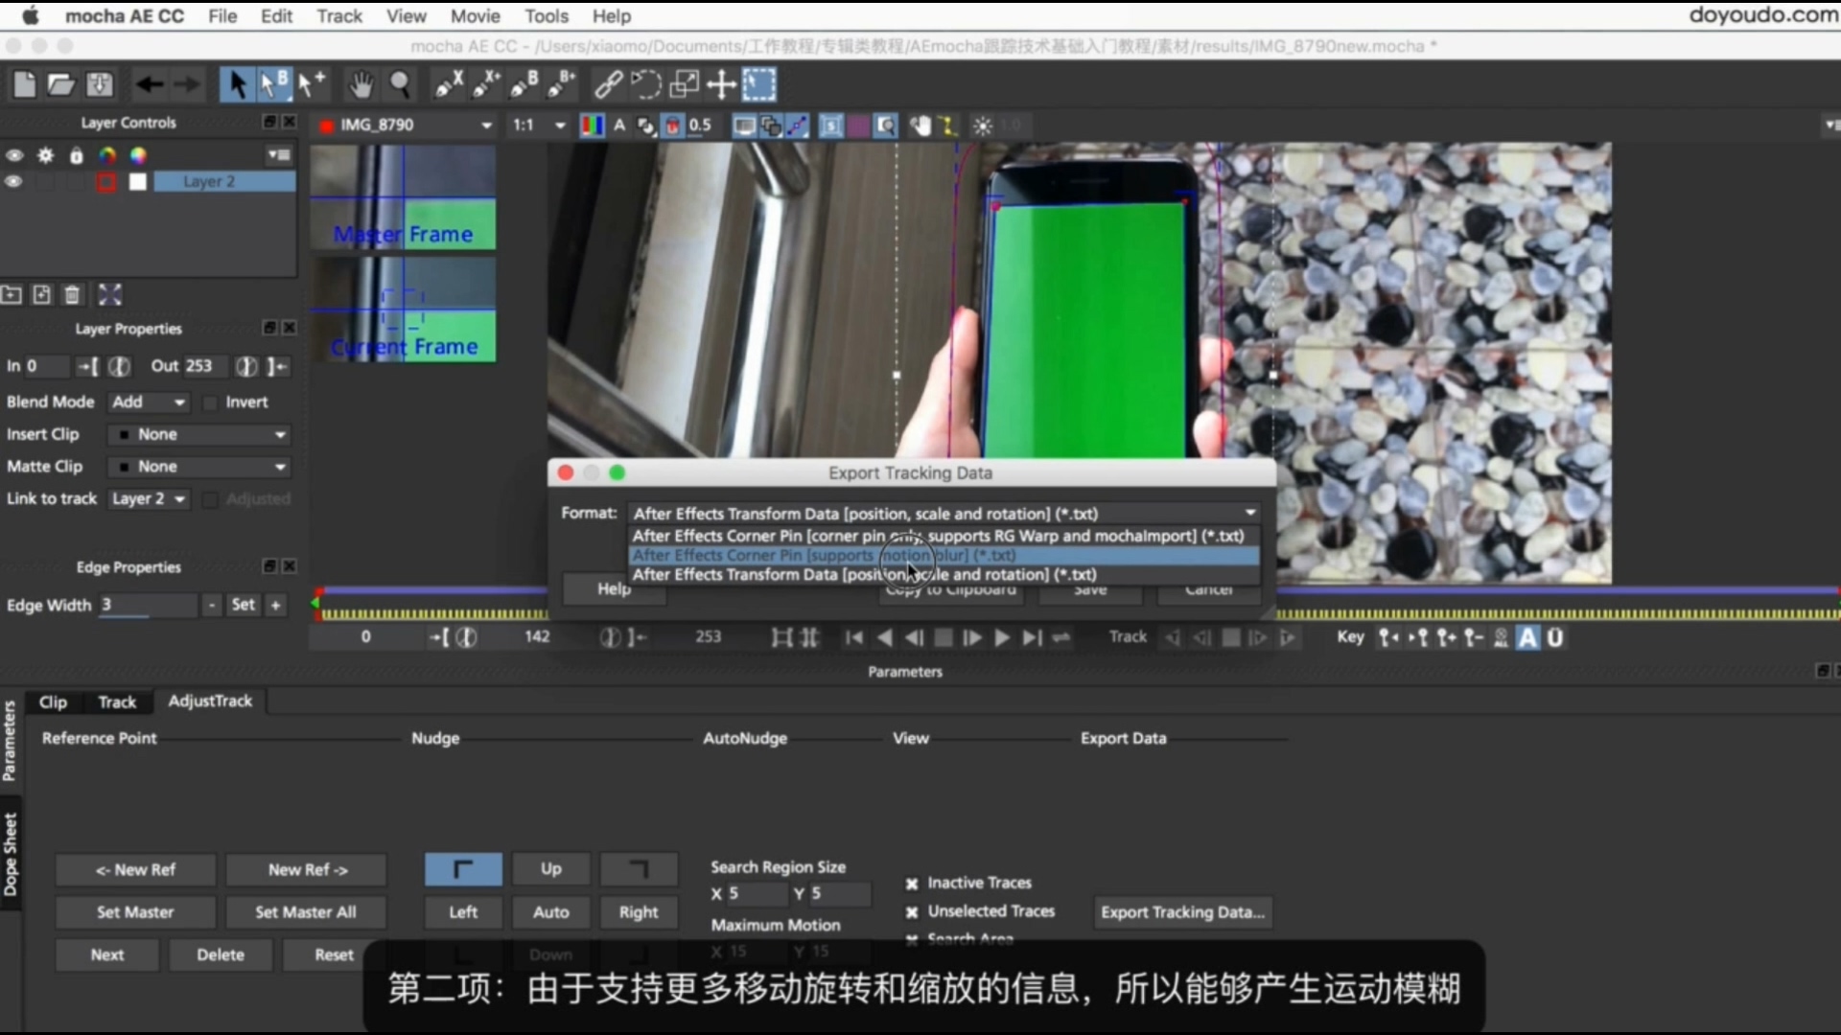Select the Pick arrow tool
1841x1035 pixels.
tap(236, 84)
